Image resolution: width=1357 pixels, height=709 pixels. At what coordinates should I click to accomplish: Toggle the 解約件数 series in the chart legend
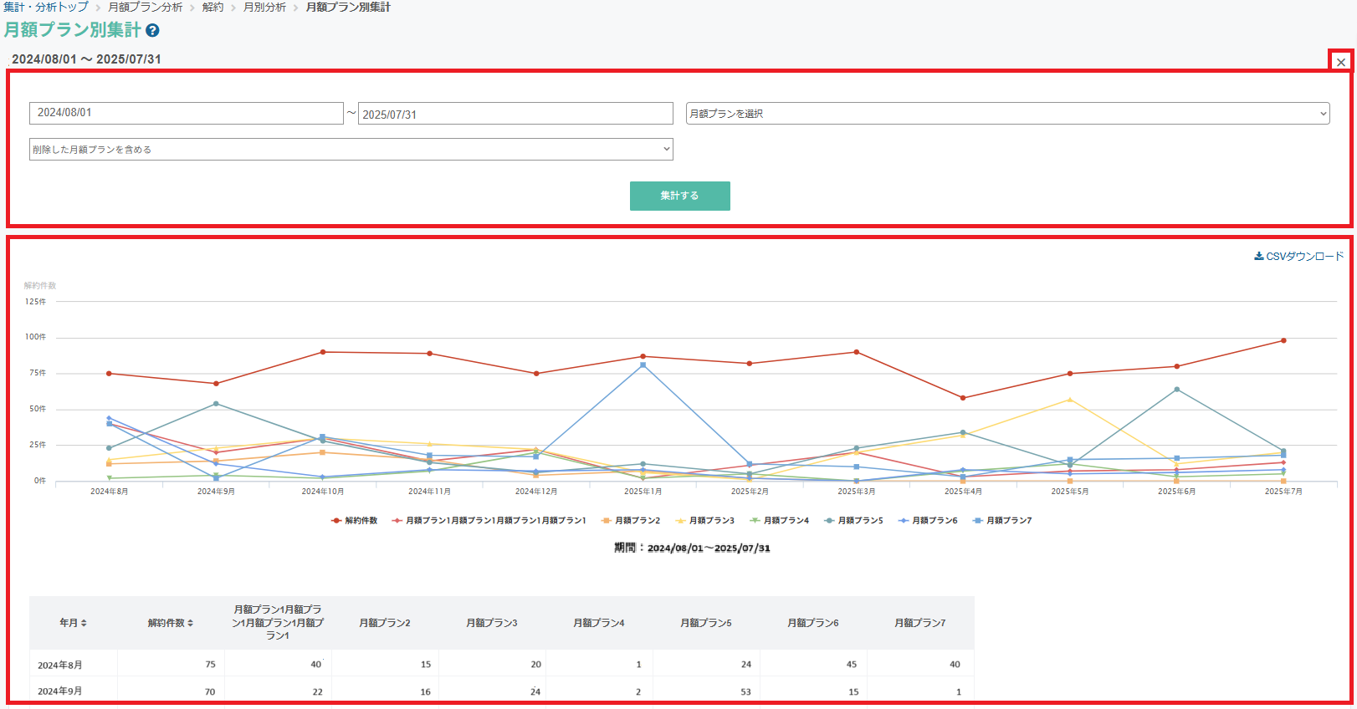(x=355, y=521)
